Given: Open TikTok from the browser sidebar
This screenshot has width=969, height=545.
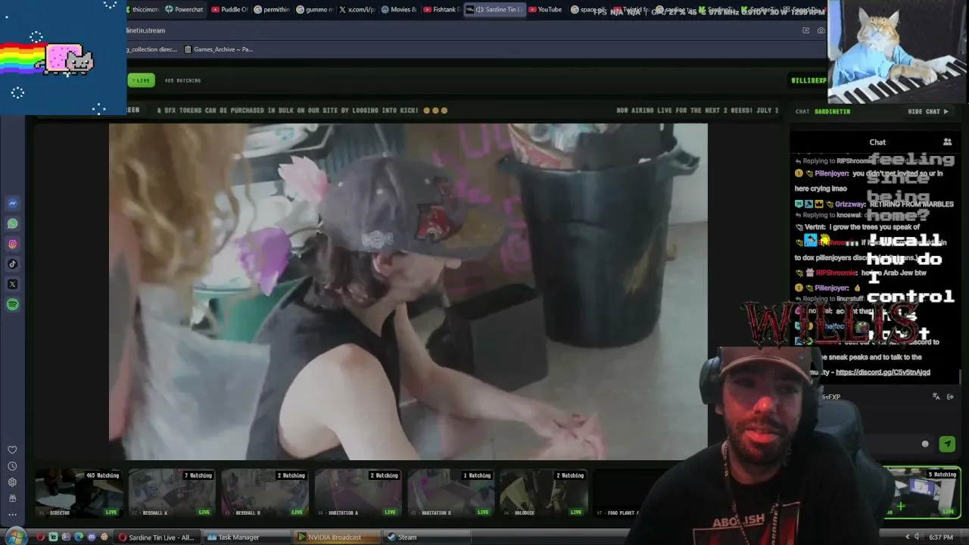Looking at the screenshot, I should coord(13,264).
